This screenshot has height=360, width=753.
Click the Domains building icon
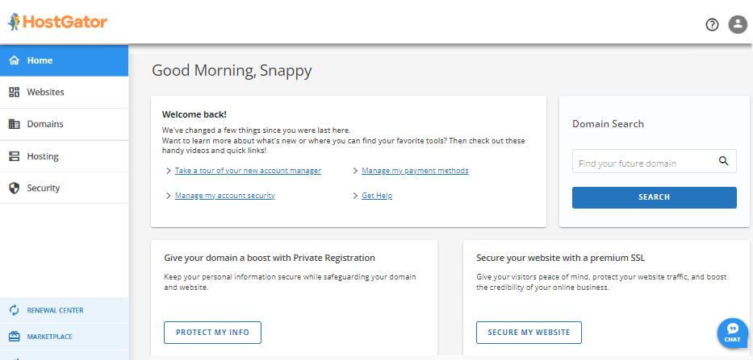(15, 124)
